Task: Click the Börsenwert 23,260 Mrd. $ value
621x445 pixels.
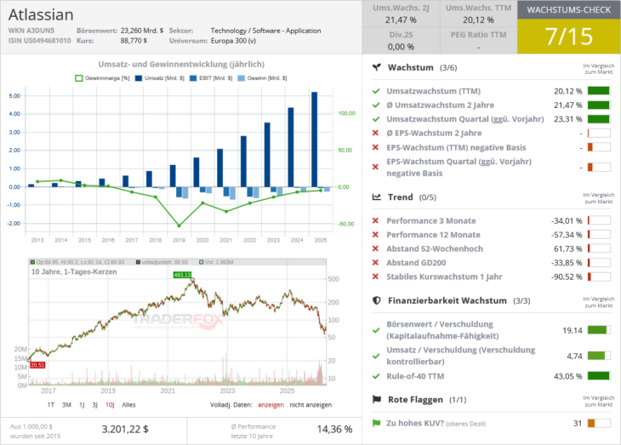Action: pos(142,31)
